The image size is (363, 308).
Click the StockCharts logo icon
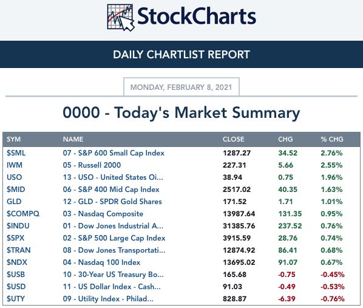(121, 18)
